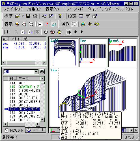Click the save floppy disk icon
Viewport: 140px width, 141px height.
click(x=28, y=16)
